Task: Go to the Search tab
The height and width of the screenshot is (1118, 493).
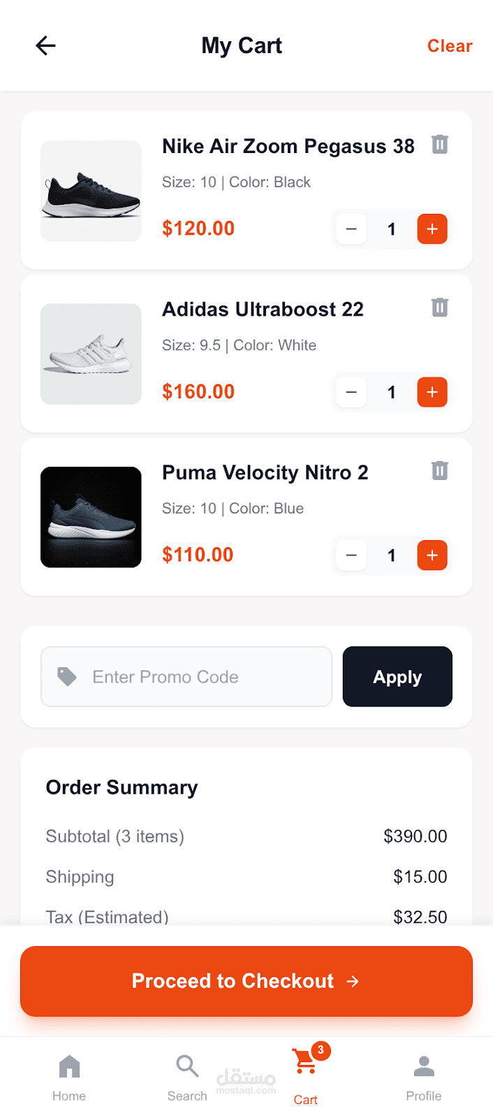Action: (x=187, y=1076)
